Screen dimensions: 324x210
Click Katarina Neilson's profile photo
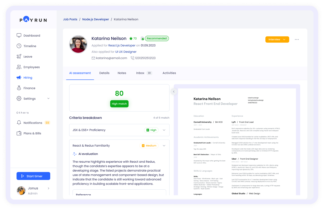click(78, 44)
